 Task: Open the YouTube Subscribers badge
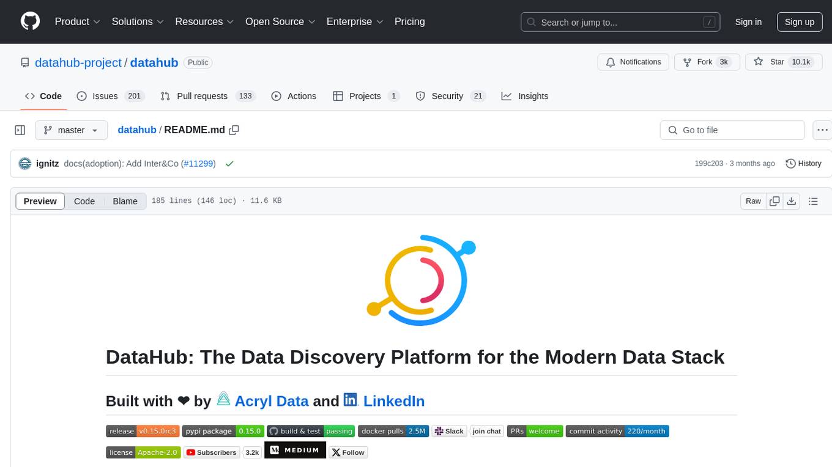tap(223, 452)
